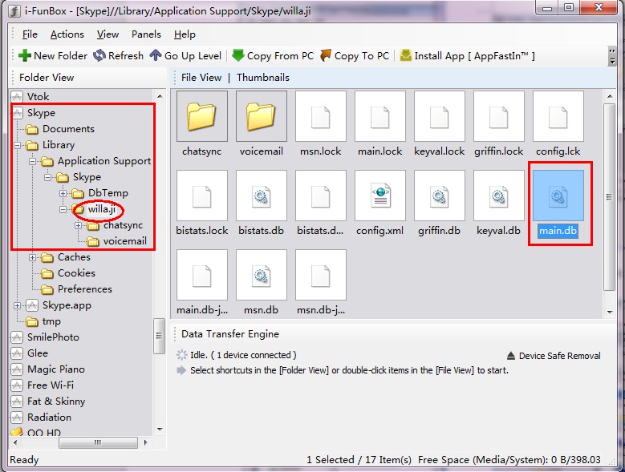Viewport: 625px width, 472px height.
Task: Select the config.lck file icon
Action: point(558,116)
